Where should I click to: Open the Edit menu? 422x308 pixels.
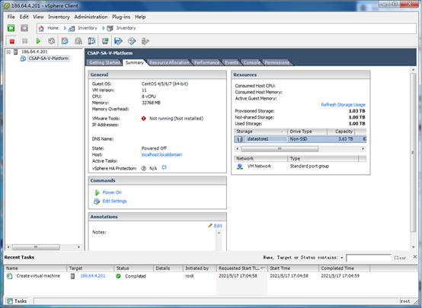click(24, 17)
